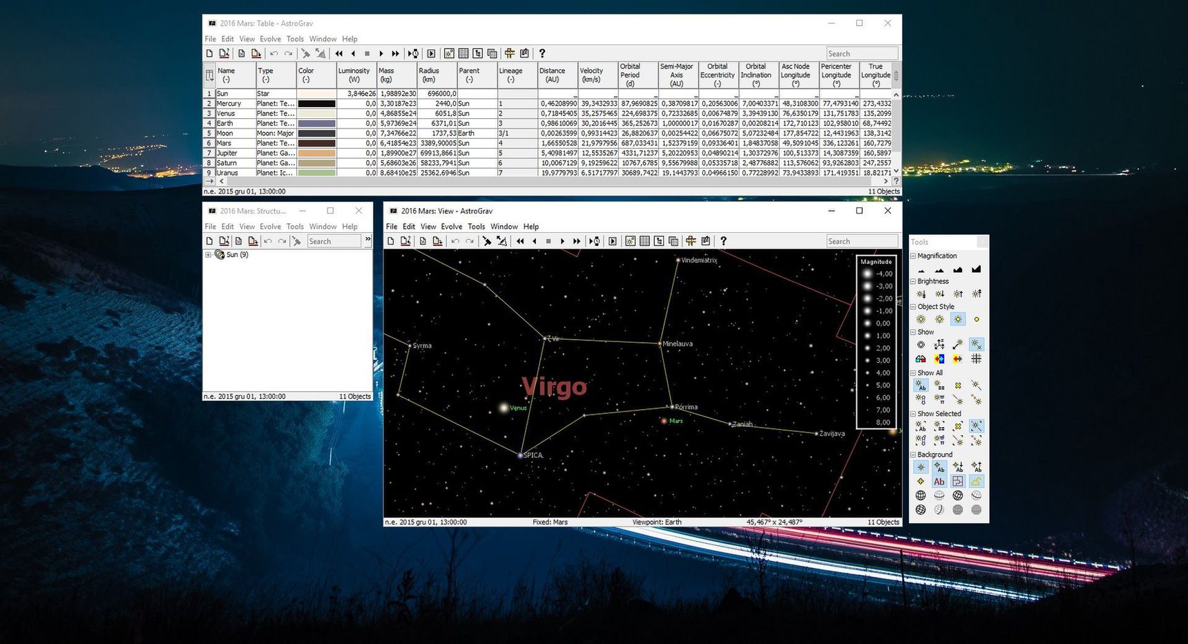This screenshot has height=644, width=1188.
Task: Toggle Show All labels Ab icon
Action: pyautogui.click(x=921, y=386)
